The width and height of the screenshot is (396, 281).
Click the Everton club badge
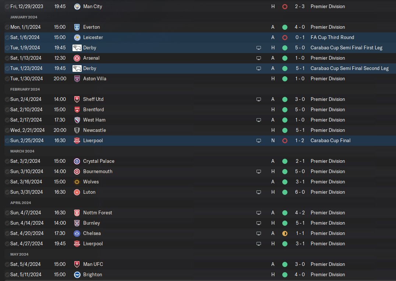click(77, 27)
